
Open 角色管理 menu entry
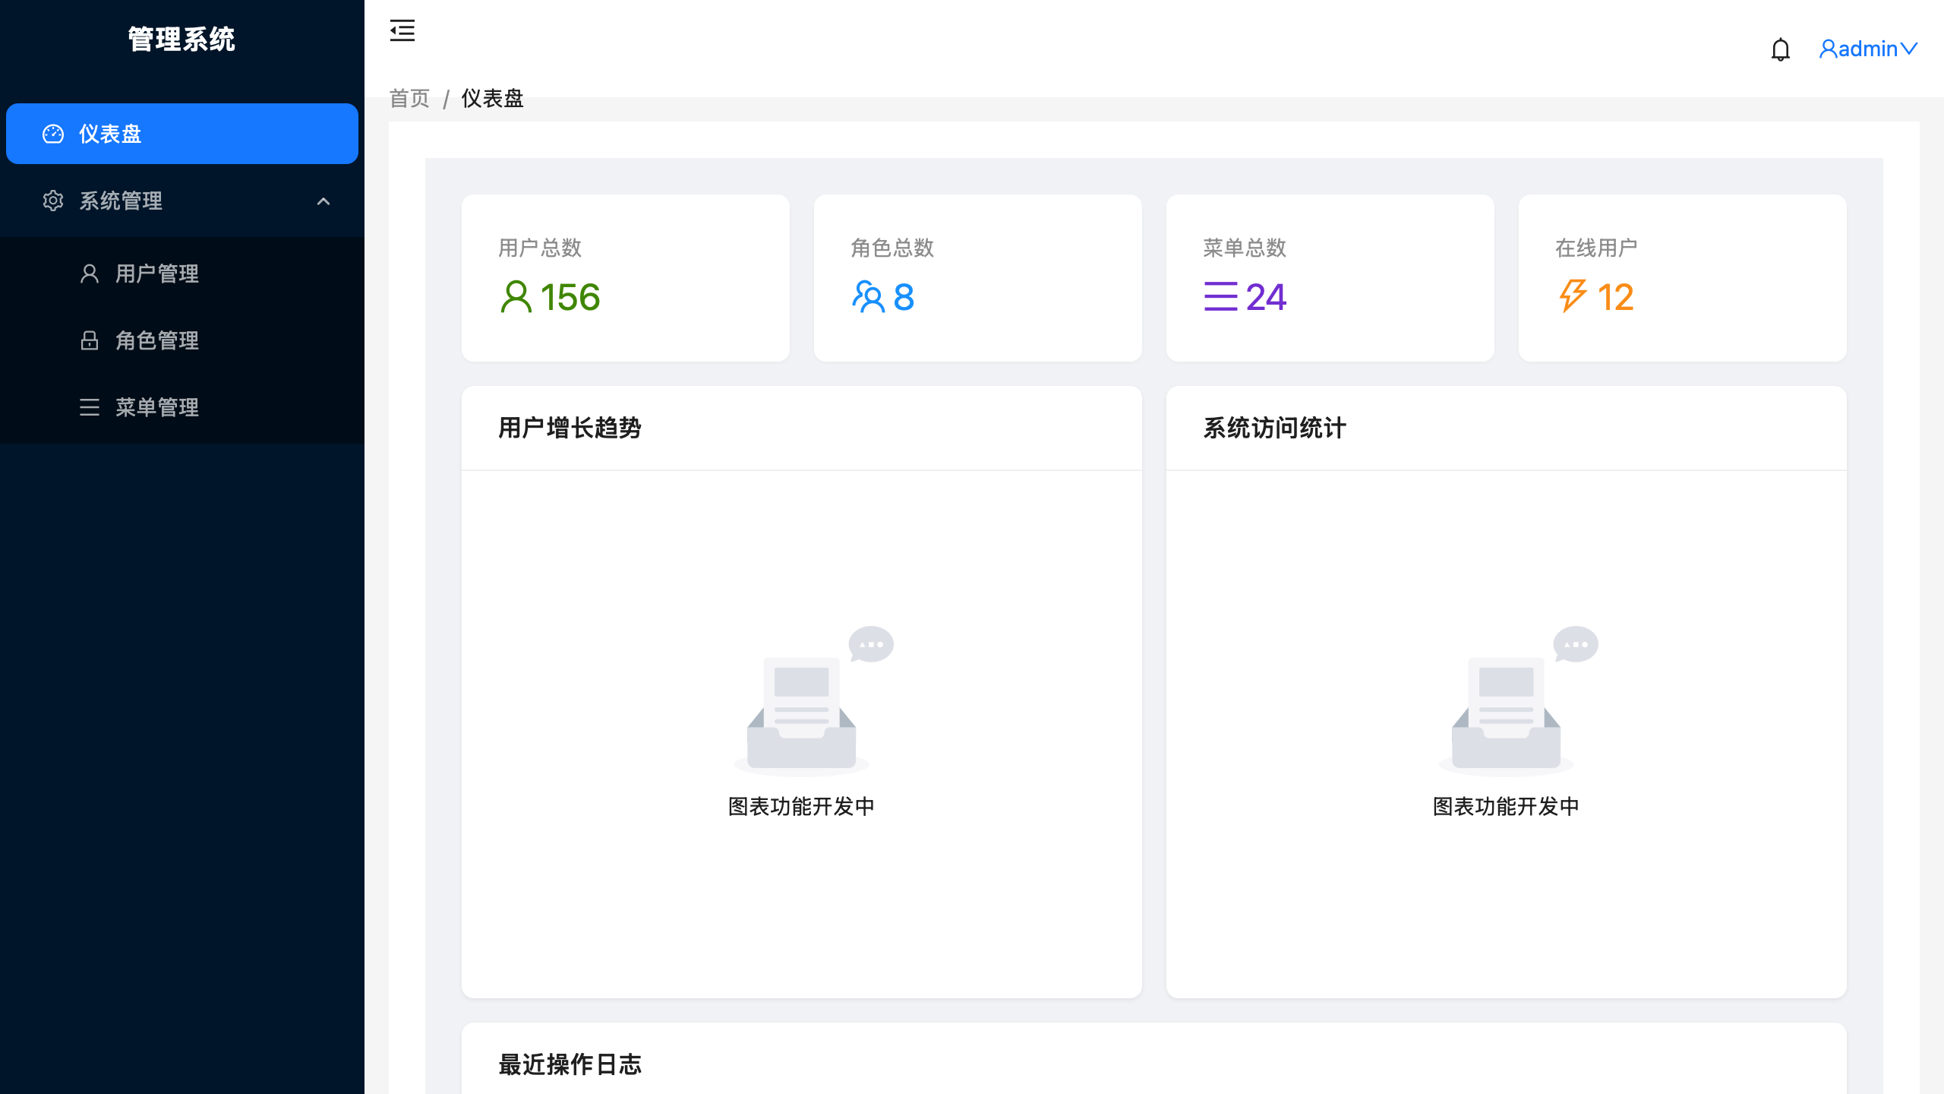point(182,340)
